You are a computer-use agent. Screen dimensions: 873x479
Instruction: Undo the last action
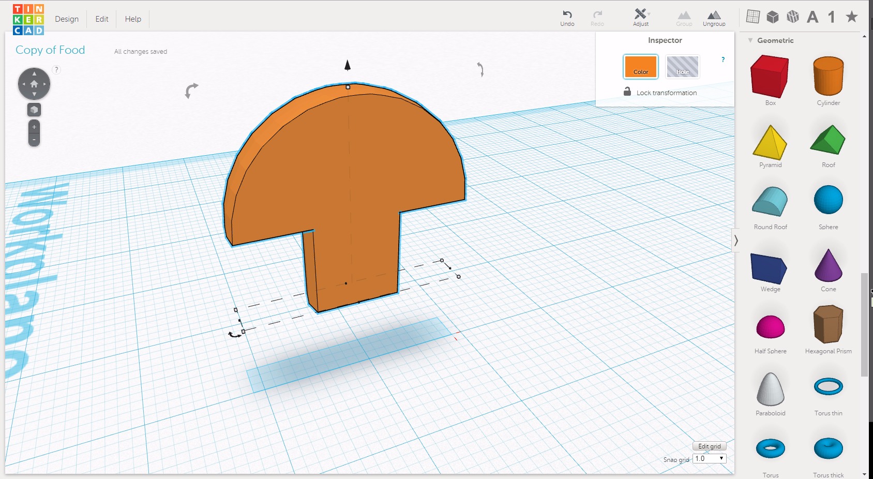567,18
